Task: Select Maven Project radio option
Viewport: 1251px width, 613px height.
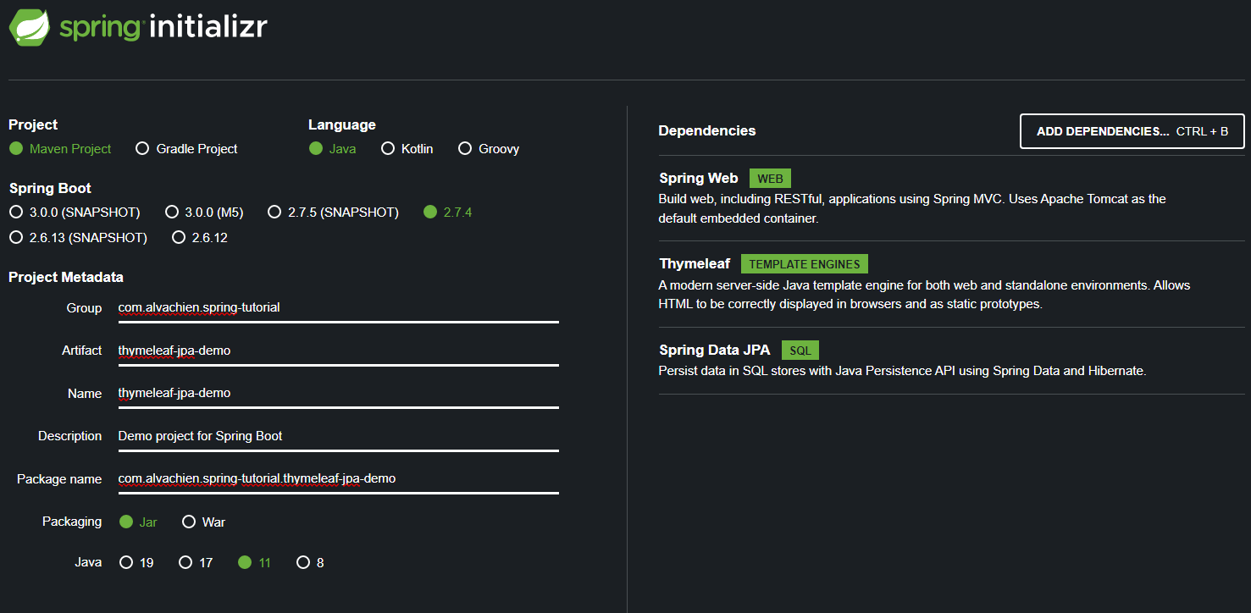Action: point(60,148)
